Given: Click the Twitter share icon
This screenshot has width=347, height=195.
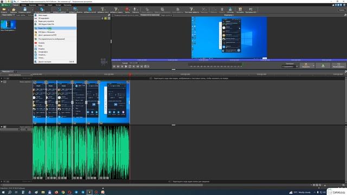Looking at the screenshot, I should point(338,5).
